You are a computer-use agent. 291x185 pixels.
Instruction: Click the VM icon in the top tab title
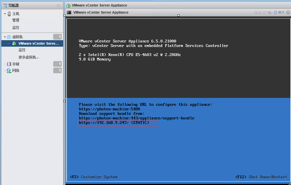[x=69, y=6]
